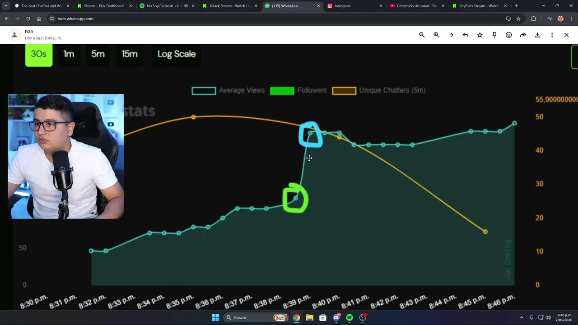This screenshot has height=325, width=578.
Task: Download the image from the viewer
Action: click(x=537, y=35)
